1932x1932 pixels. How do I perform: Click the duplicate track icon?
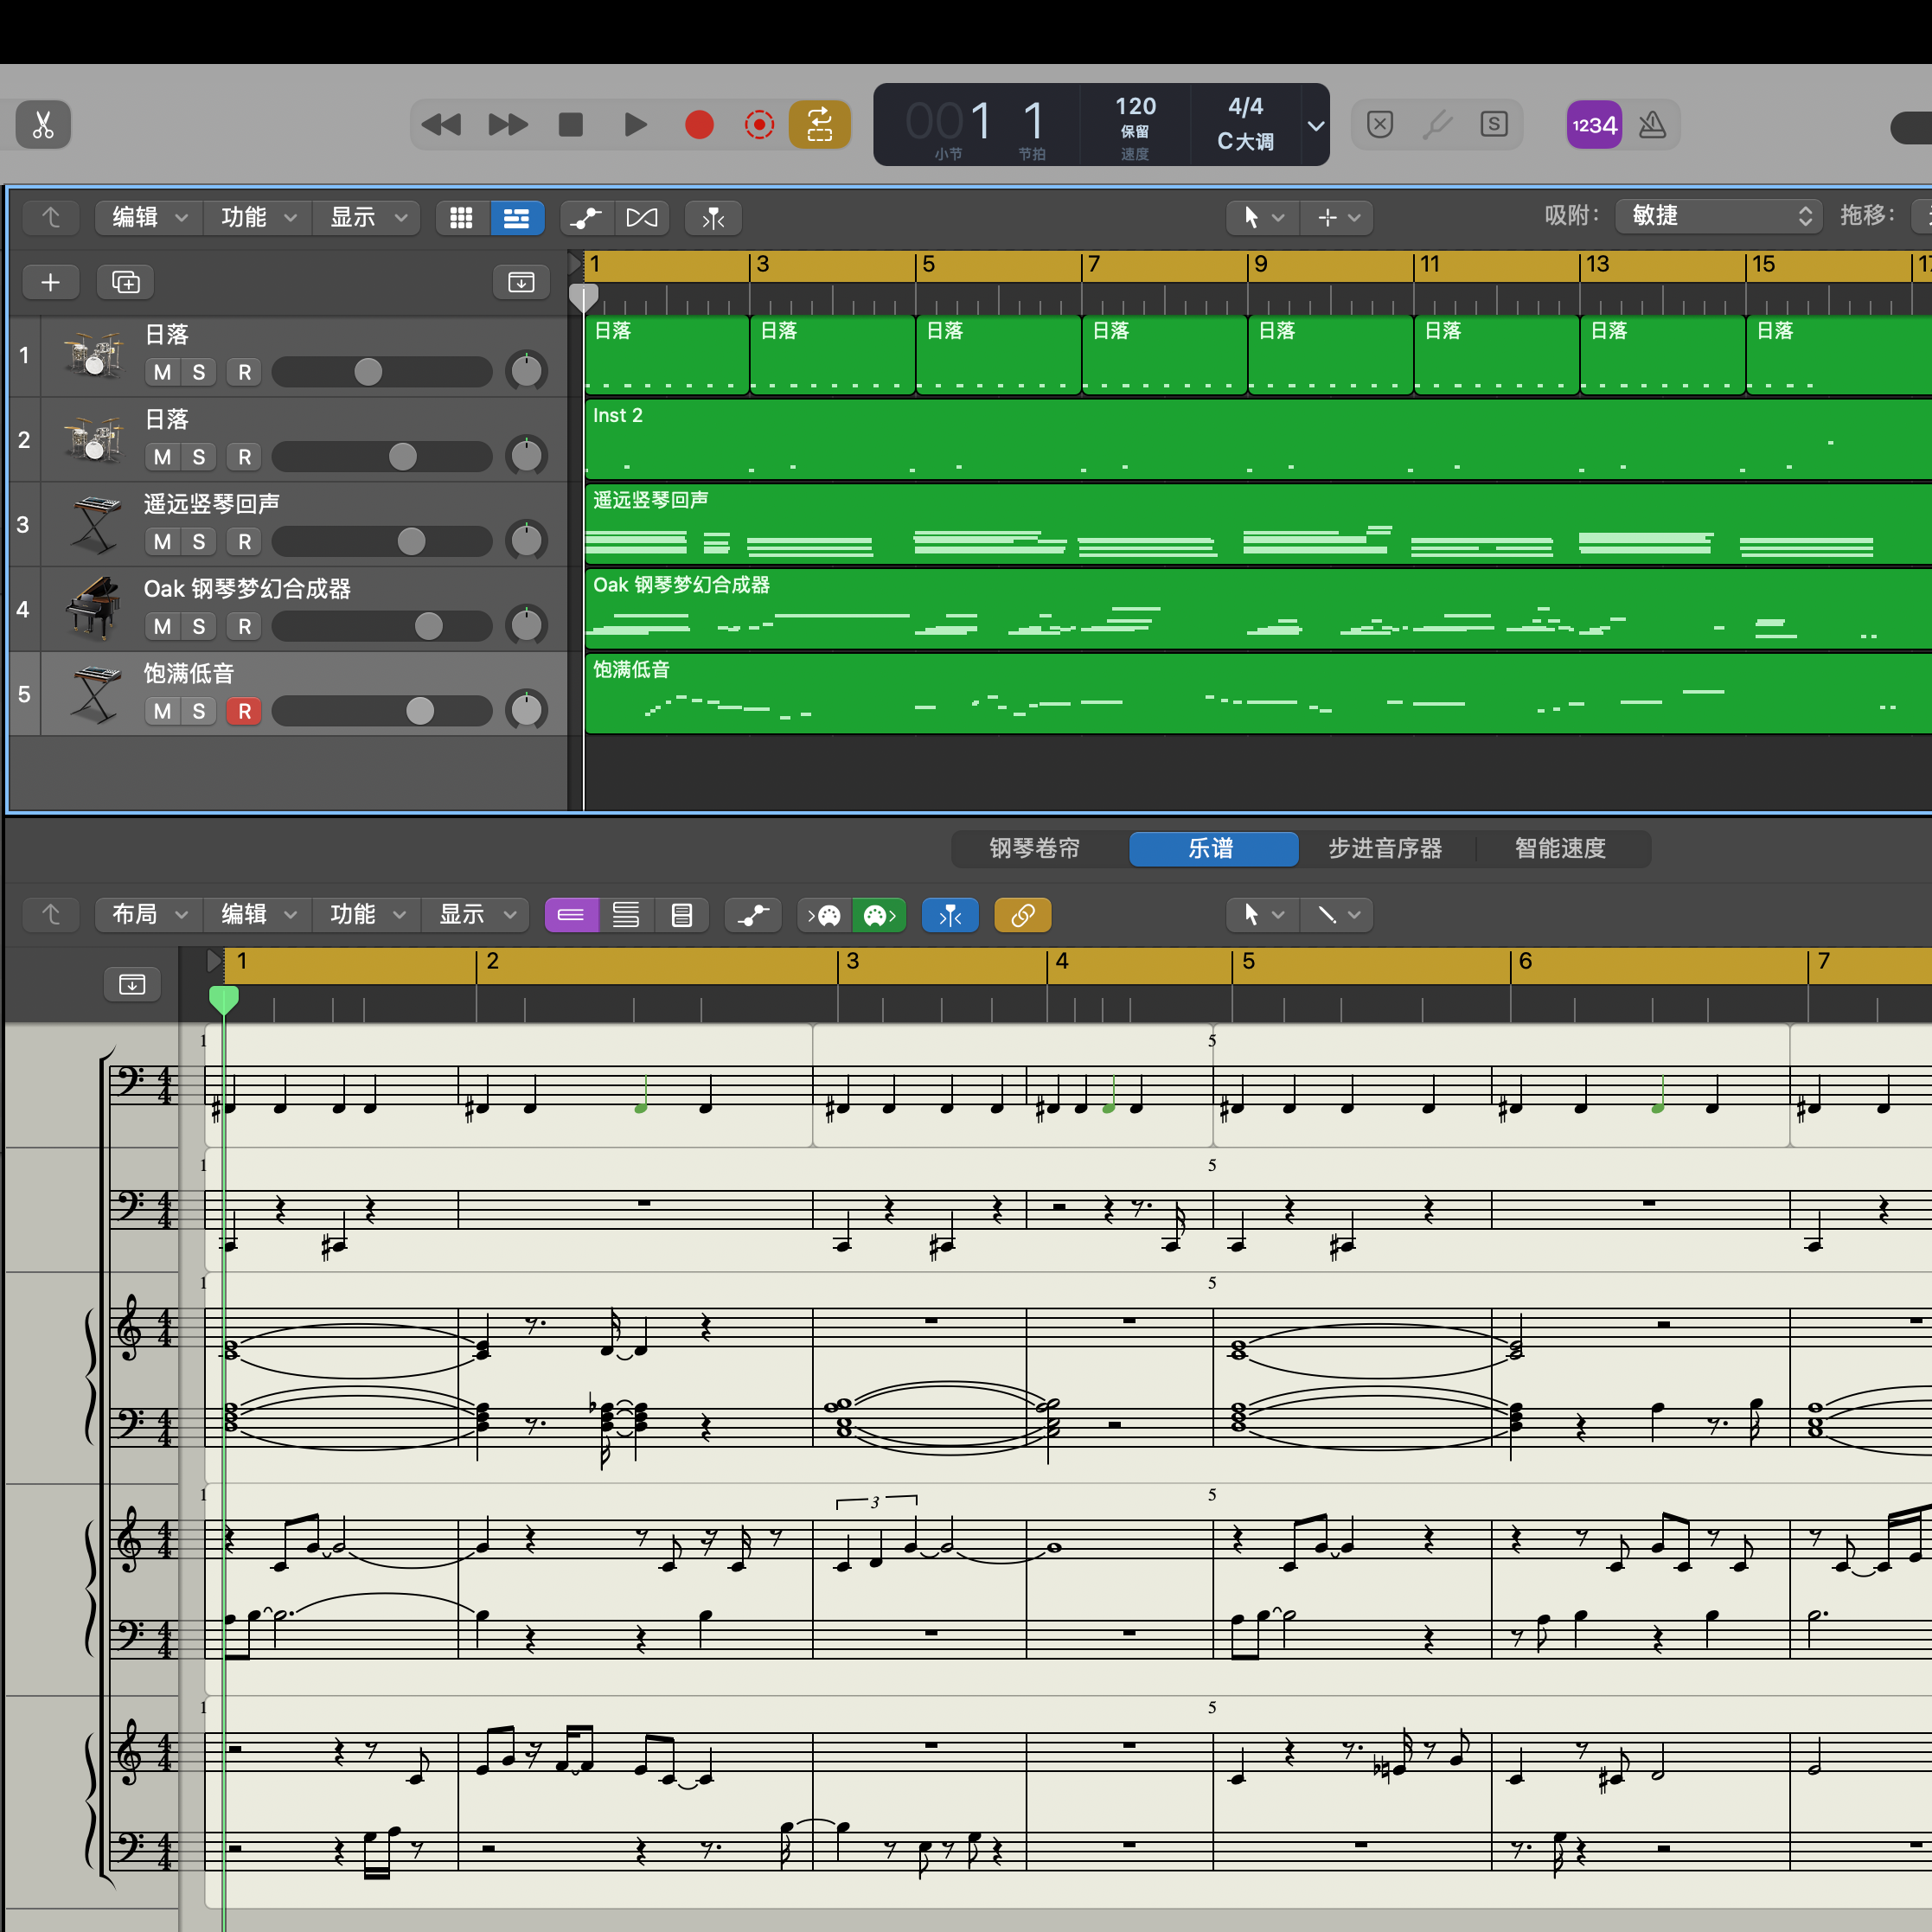point(126,282)
